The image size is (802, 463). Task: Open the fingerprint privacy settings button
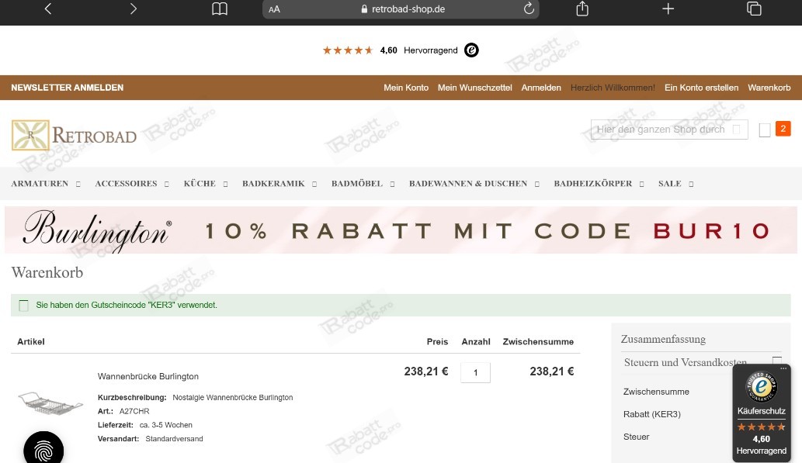point(43,450)
